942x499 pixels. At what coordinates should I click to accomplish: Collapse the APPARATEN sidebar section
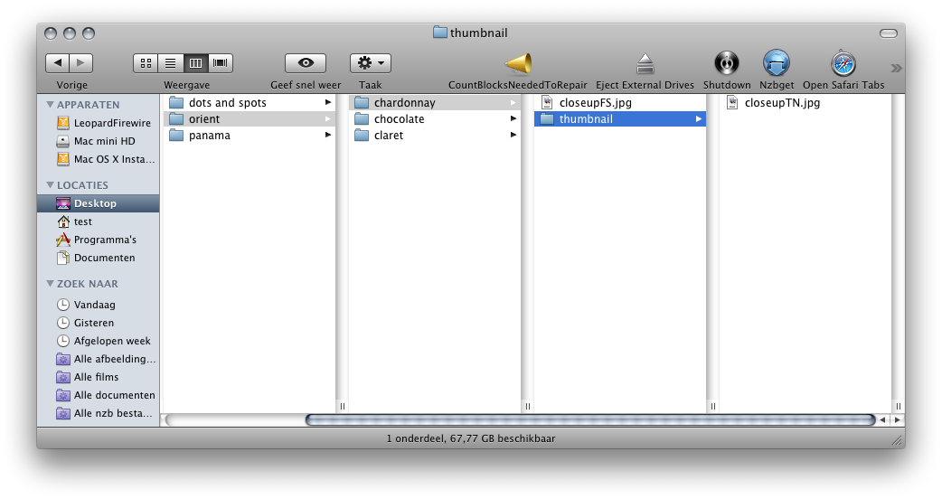(x=51, y=105)
